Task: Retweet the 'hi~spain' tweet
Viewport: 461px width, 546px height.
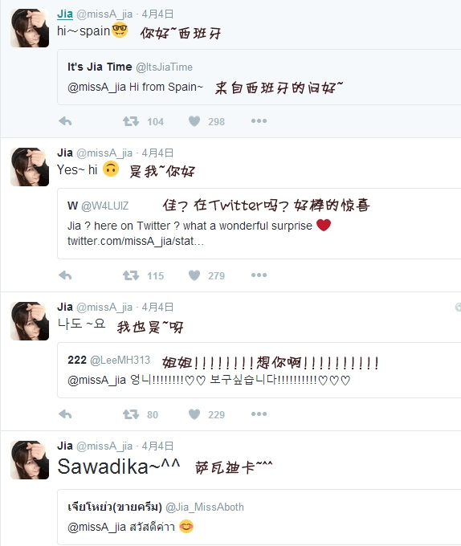Action: [131, 121]
